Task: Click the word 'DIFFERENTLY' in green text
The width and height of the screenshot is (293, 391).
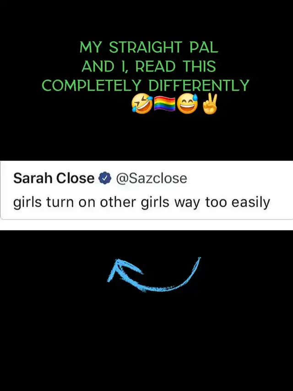Action: pos(199,85)
